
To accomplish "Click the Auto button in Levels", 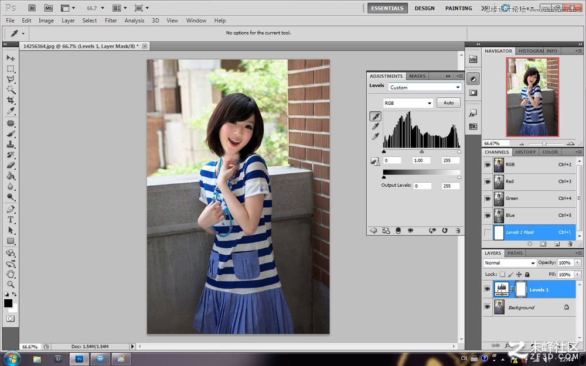I will pos(448,102).
